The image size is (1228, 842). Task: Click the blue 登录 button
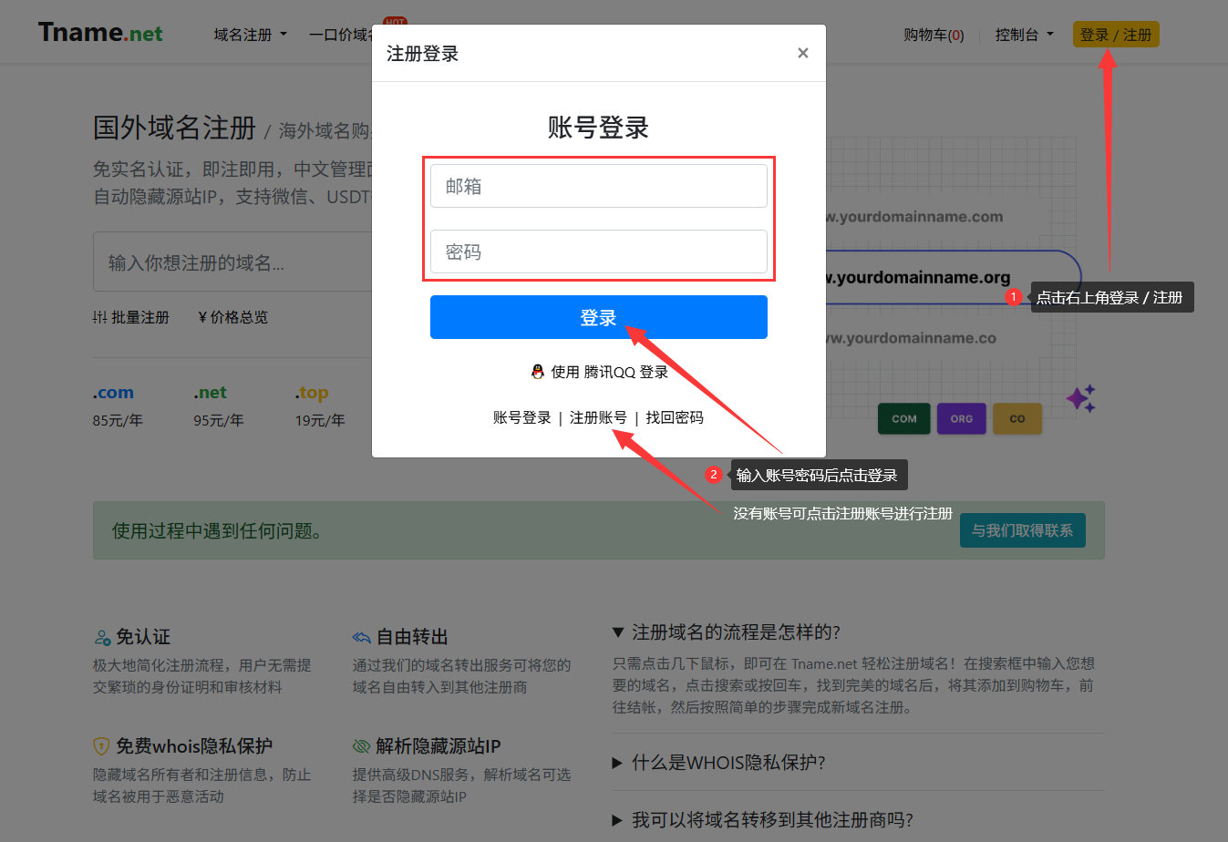point(598,317)
